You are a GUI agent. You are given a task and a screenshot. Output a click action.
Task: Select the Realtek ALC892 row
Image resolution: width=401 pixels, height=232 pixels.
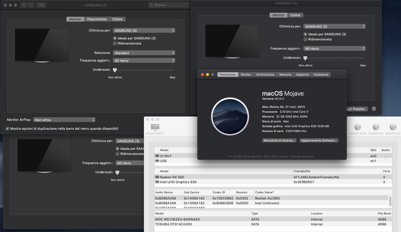[x=271, y=198]
